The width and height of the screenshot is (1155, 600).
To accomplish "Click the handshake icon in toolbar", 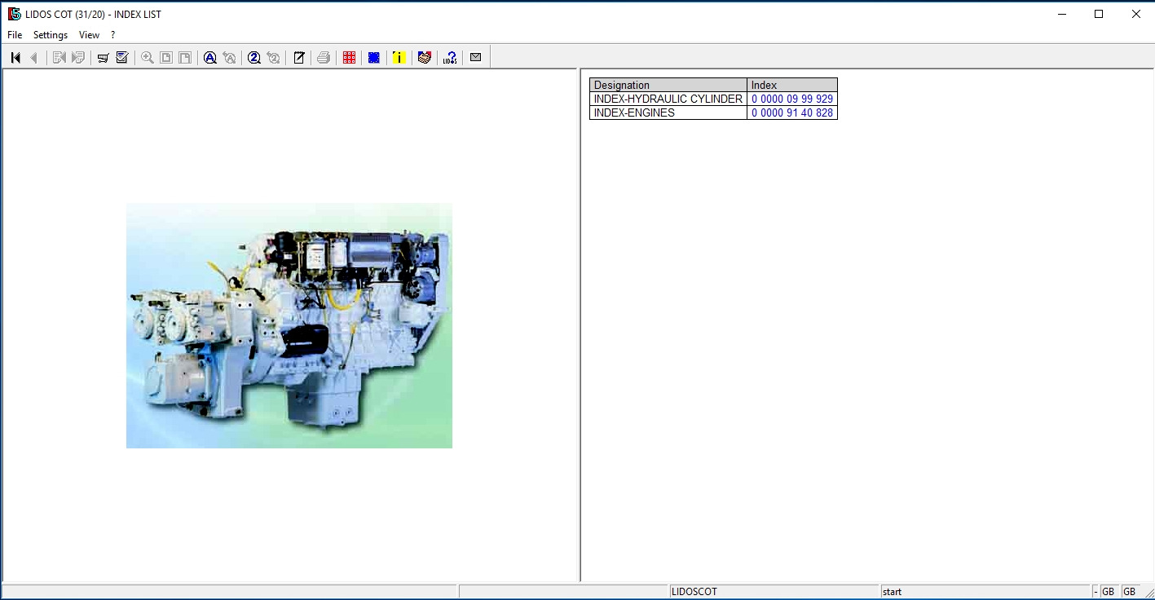I will point(424,58).
